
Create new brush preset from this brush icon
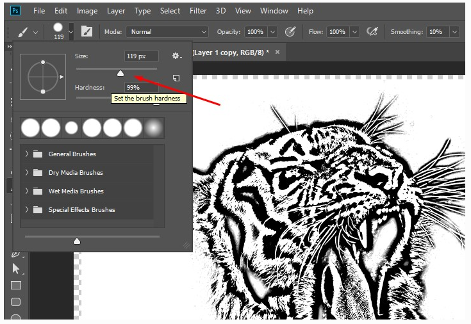pyautogui.click(x=176, y=78)
